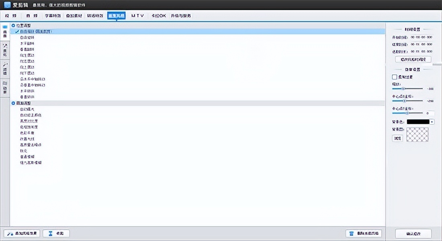Select the 色相饱和度 effect
This screenshot has width=442, height=241.
click(29, 127)
